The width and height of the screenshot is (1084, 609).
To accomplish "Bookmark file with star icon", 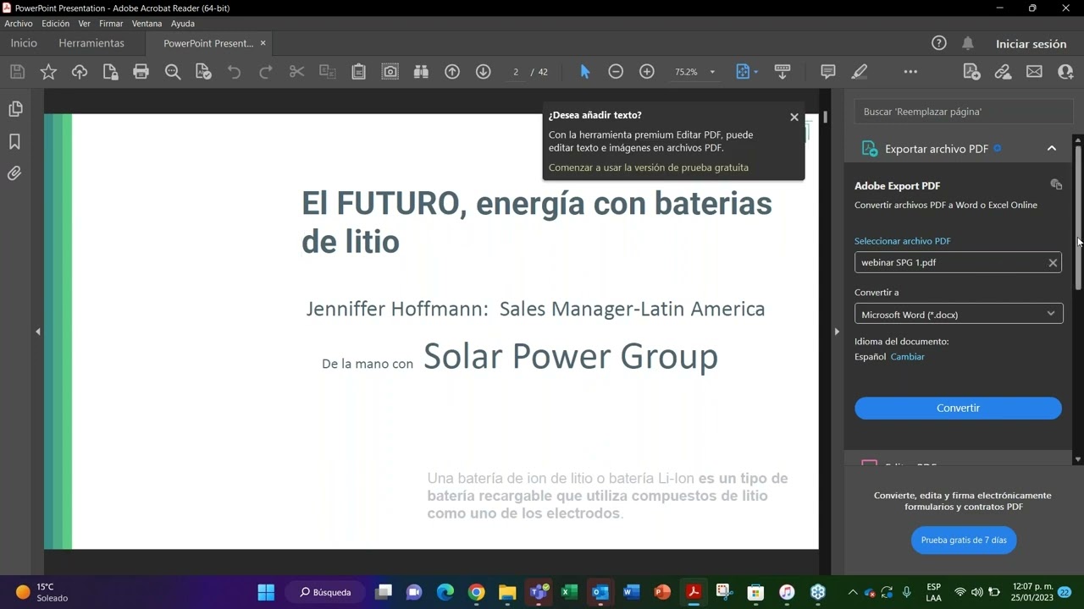I will 48,72.
